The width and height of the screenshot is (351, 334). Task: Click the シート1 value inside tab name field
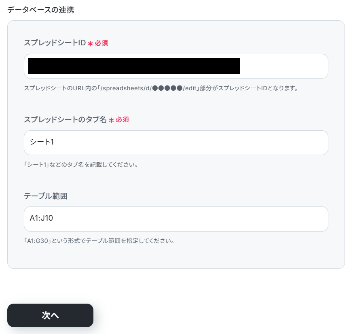[42, 142]
